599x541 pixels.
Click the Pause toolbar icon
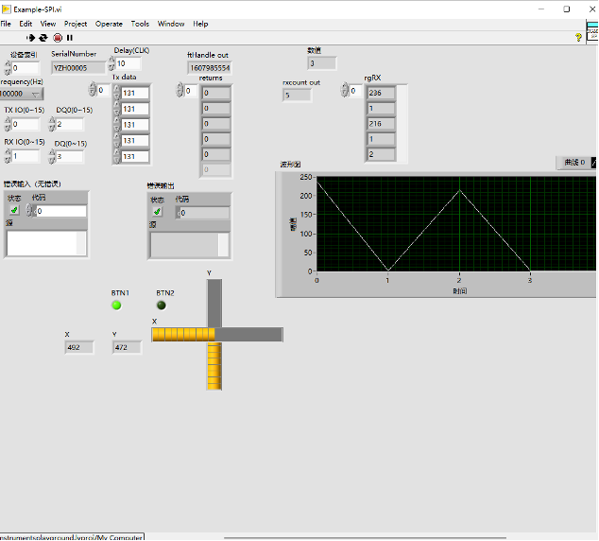tap(70, 38)
